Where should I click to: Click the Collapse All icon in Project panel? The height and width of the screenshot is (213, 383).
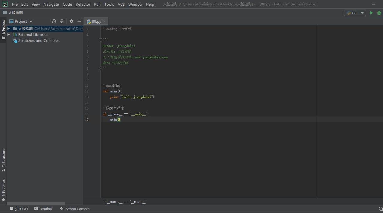pyautogui.click(x=62, y=21)
